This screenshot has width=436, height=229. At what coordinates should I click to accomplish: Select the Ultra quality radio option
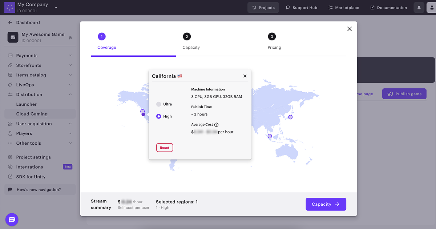pyautogui.click(x=159, y=104)
